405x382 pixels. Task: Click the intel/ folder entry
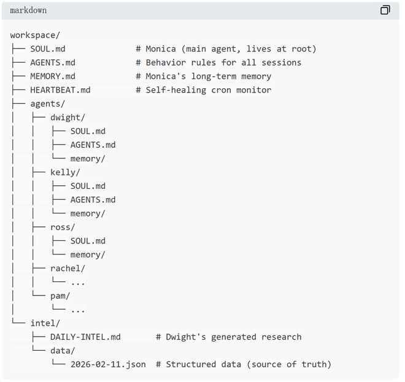coord(45,323)
